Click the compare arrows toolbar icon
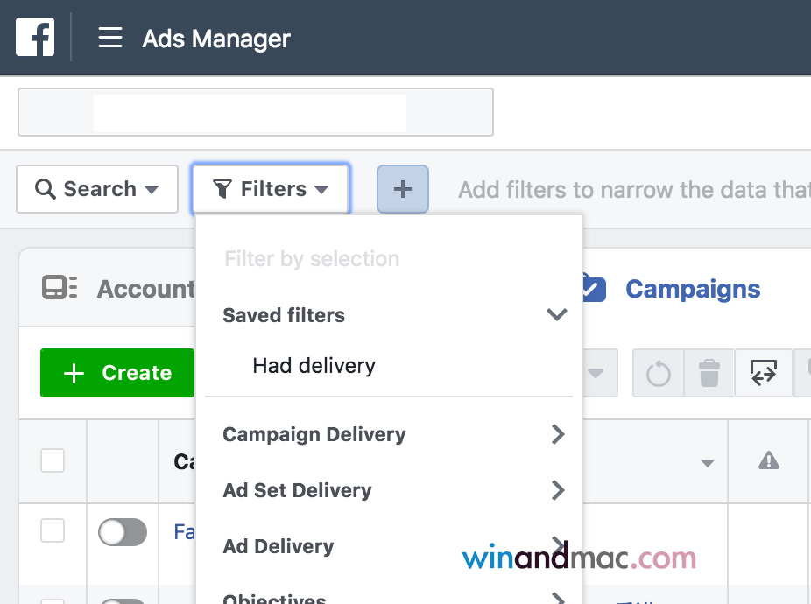Screen dimensions: 811x604 [762, 375]
